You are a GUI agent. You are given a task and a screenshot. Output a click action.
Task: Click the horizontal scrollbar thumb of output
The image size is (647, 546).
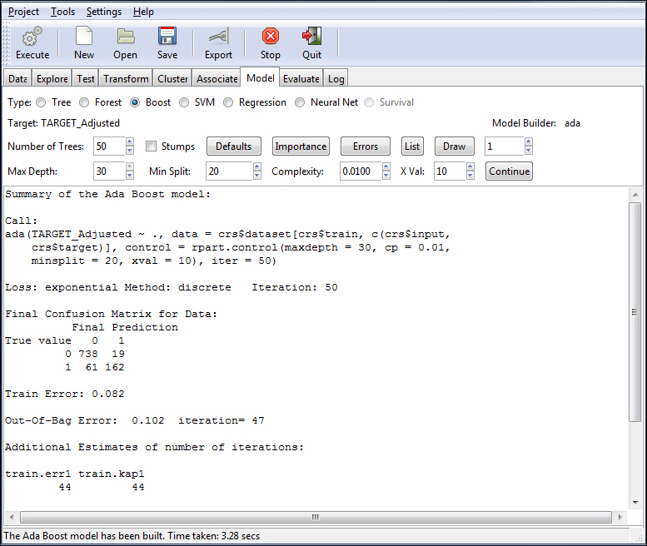316,517
